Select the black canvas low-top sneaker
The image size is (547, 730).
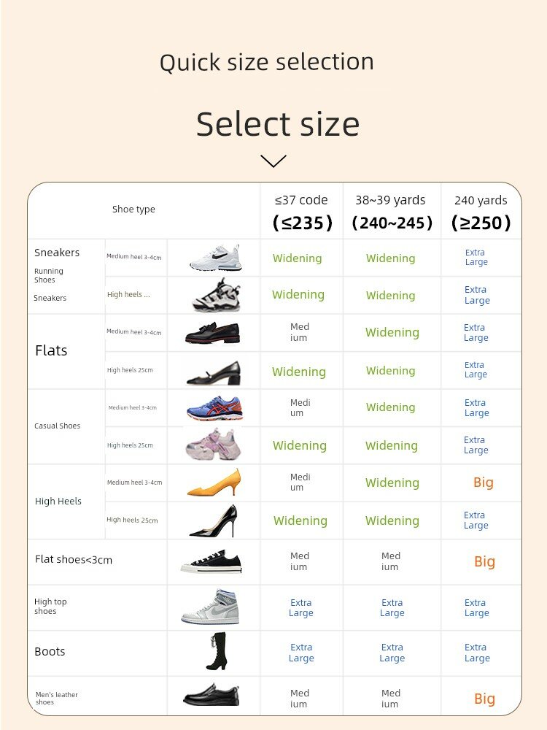[212, 561]
